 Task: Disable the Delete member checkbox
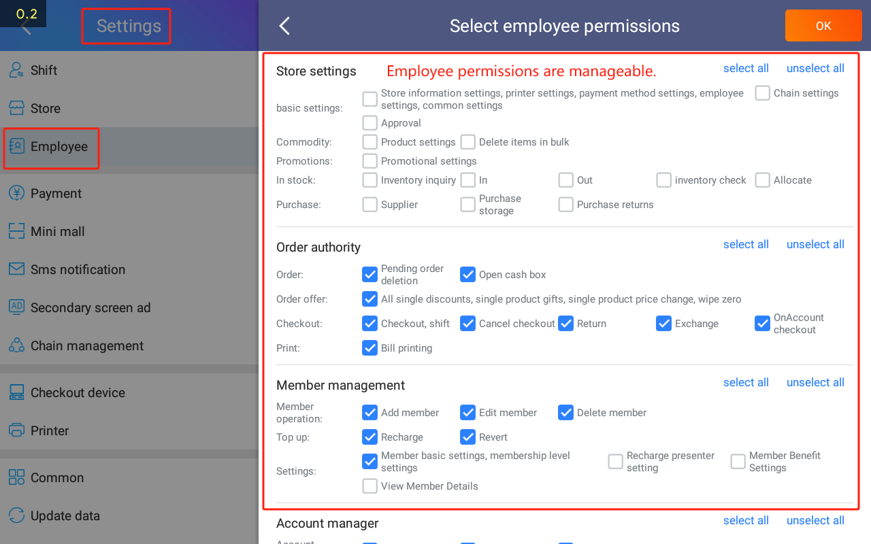(565, 413)
